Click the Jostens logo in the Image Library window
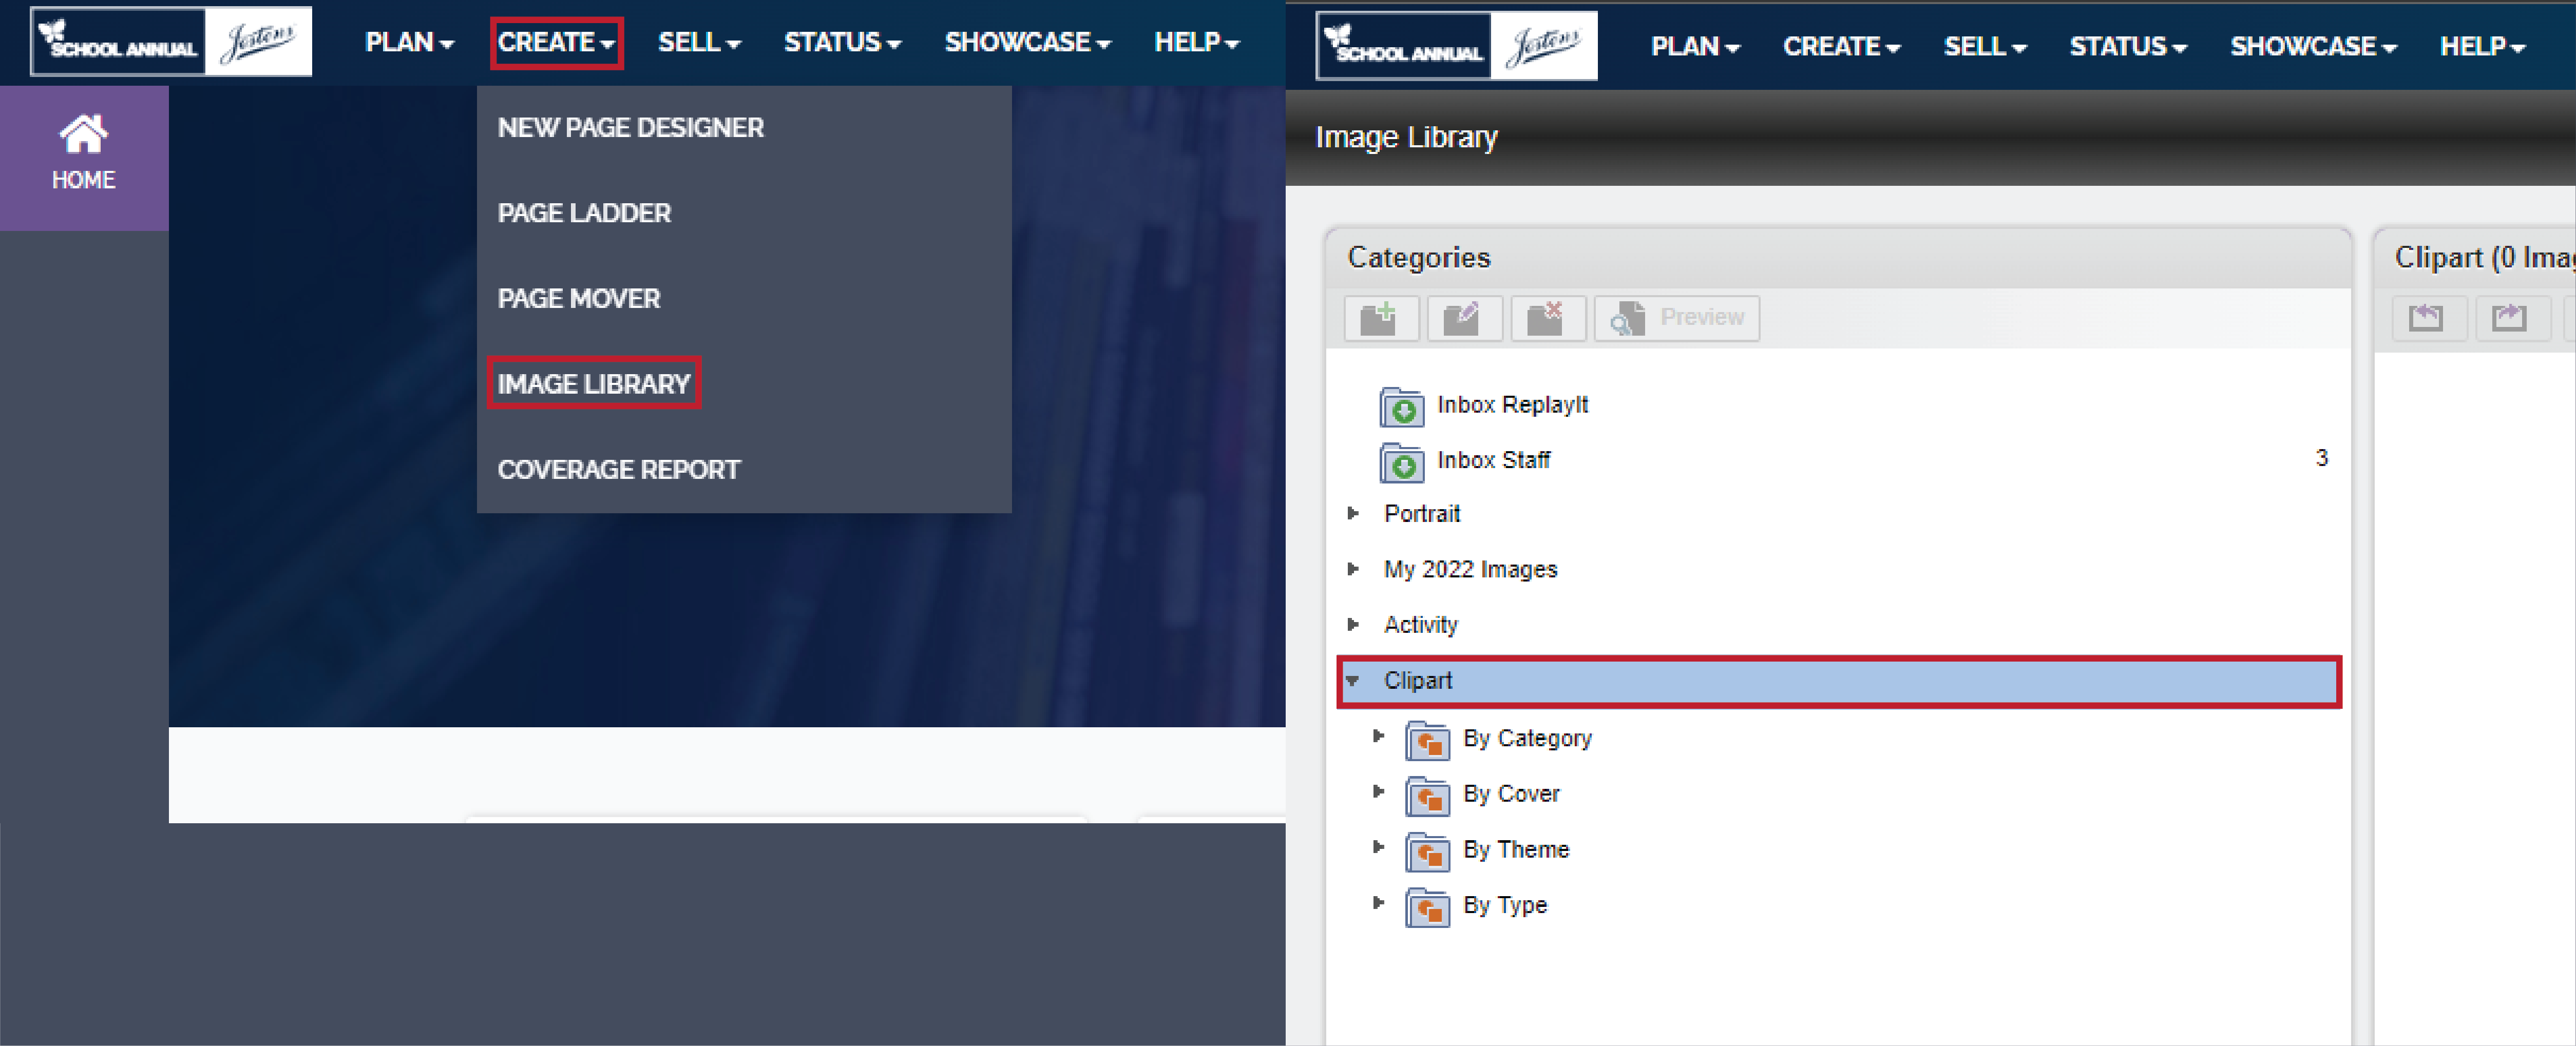Viewport: 2576px width, 1046px height. pos(1544,46)
